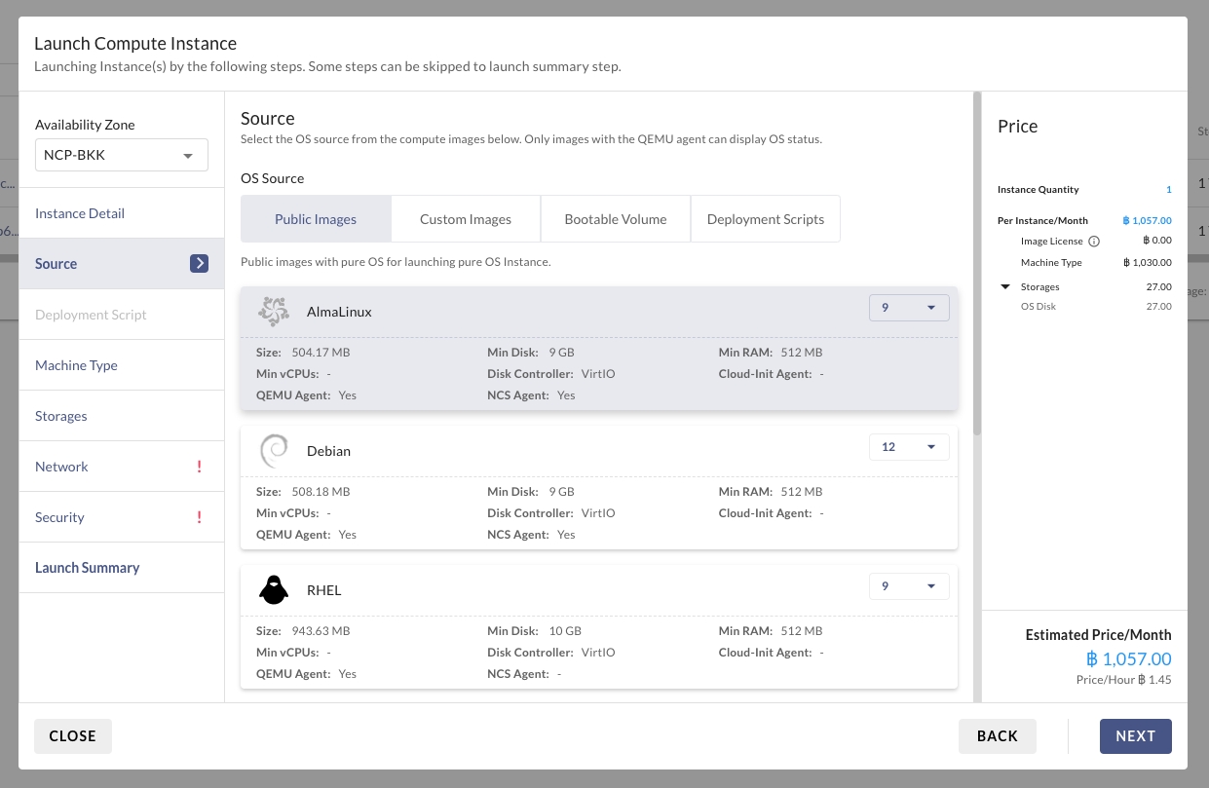Click the Debian swirl logo icon
The image size is (1209, 788).
(x=274, y=451)
